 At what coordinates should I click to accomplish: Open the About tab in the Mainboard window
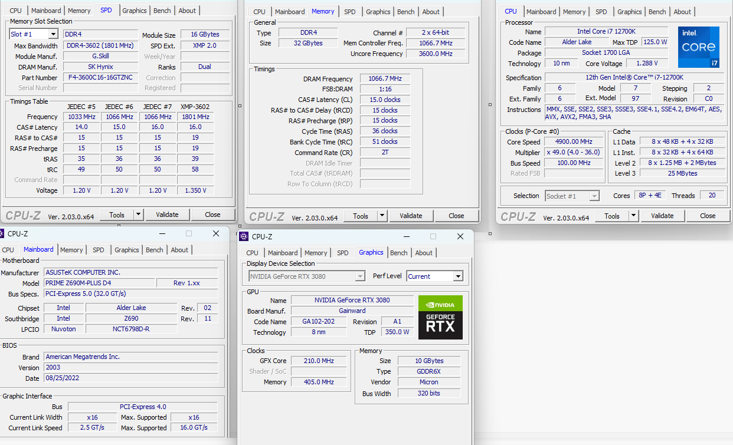coord(179,250)
